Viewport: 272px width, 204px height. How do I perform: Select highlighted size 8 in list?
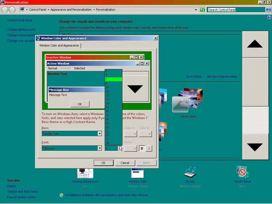114,79
